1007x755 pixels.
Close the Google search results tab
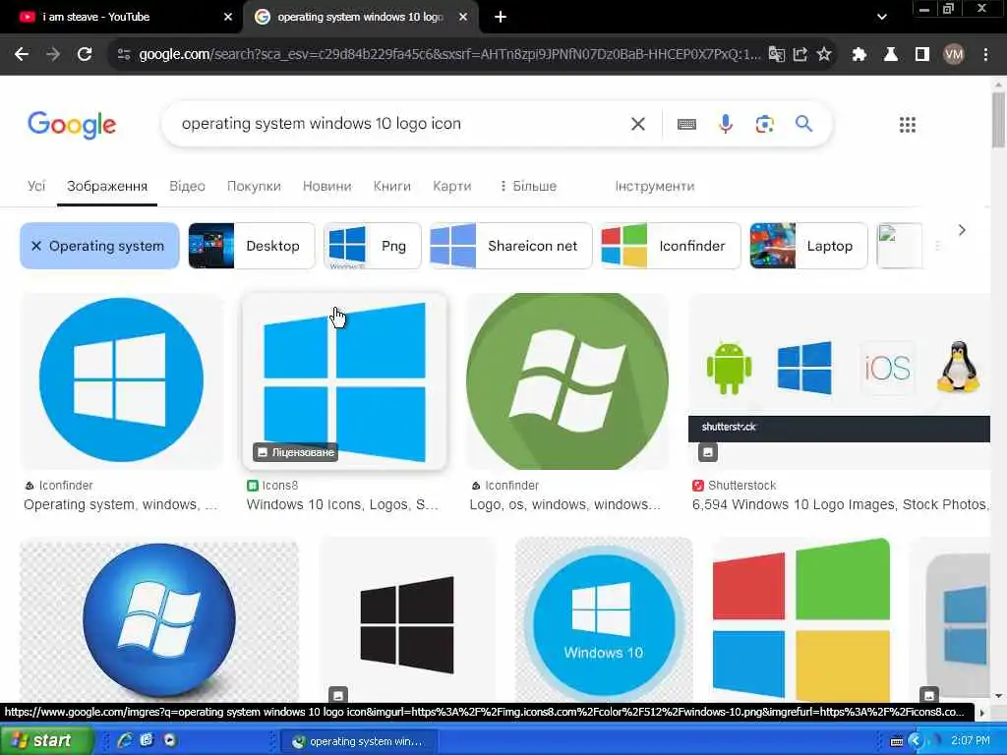pos(463,18)
